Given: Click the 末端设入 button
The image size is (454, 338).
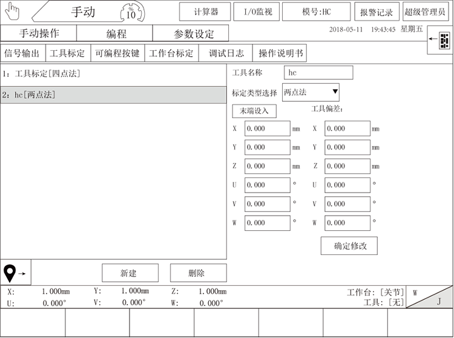Looking at the screenshot, I should pyautogui.click(x=254, y=111).
